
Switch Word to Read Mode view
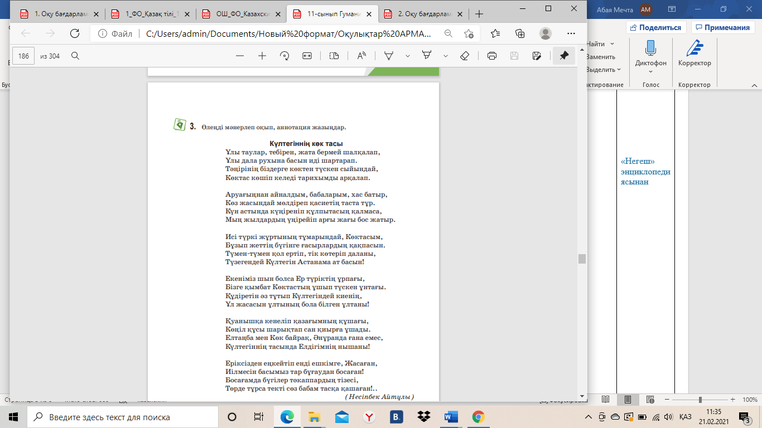tap(605, 400)
